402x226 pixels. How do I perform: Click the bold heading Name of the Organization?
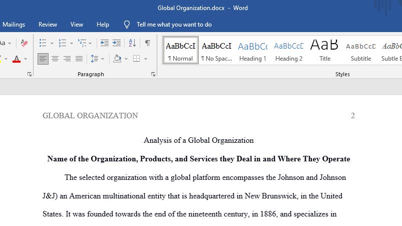199,159
